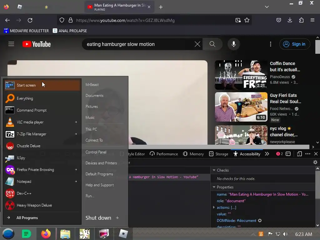The height and width of the screenshot is (240, 320).
Task: Expand VLC media player submenu arrow
Action: point(76,122)
